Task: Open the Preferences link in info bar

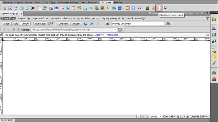Action: (112, 35)
